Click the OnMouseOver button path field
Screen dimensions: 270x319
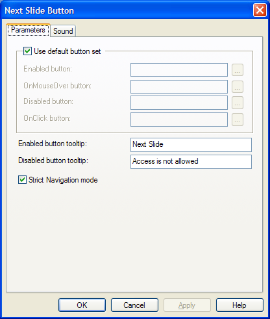pyautogui.click(x=179, y=86)
